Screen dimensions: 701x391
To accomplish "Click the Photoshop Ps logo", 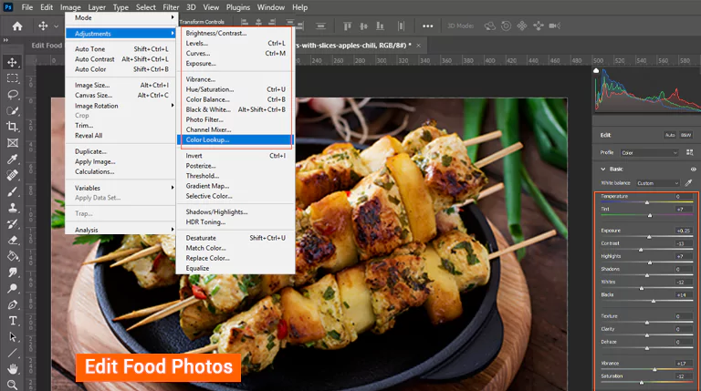I will pos(8,7).
